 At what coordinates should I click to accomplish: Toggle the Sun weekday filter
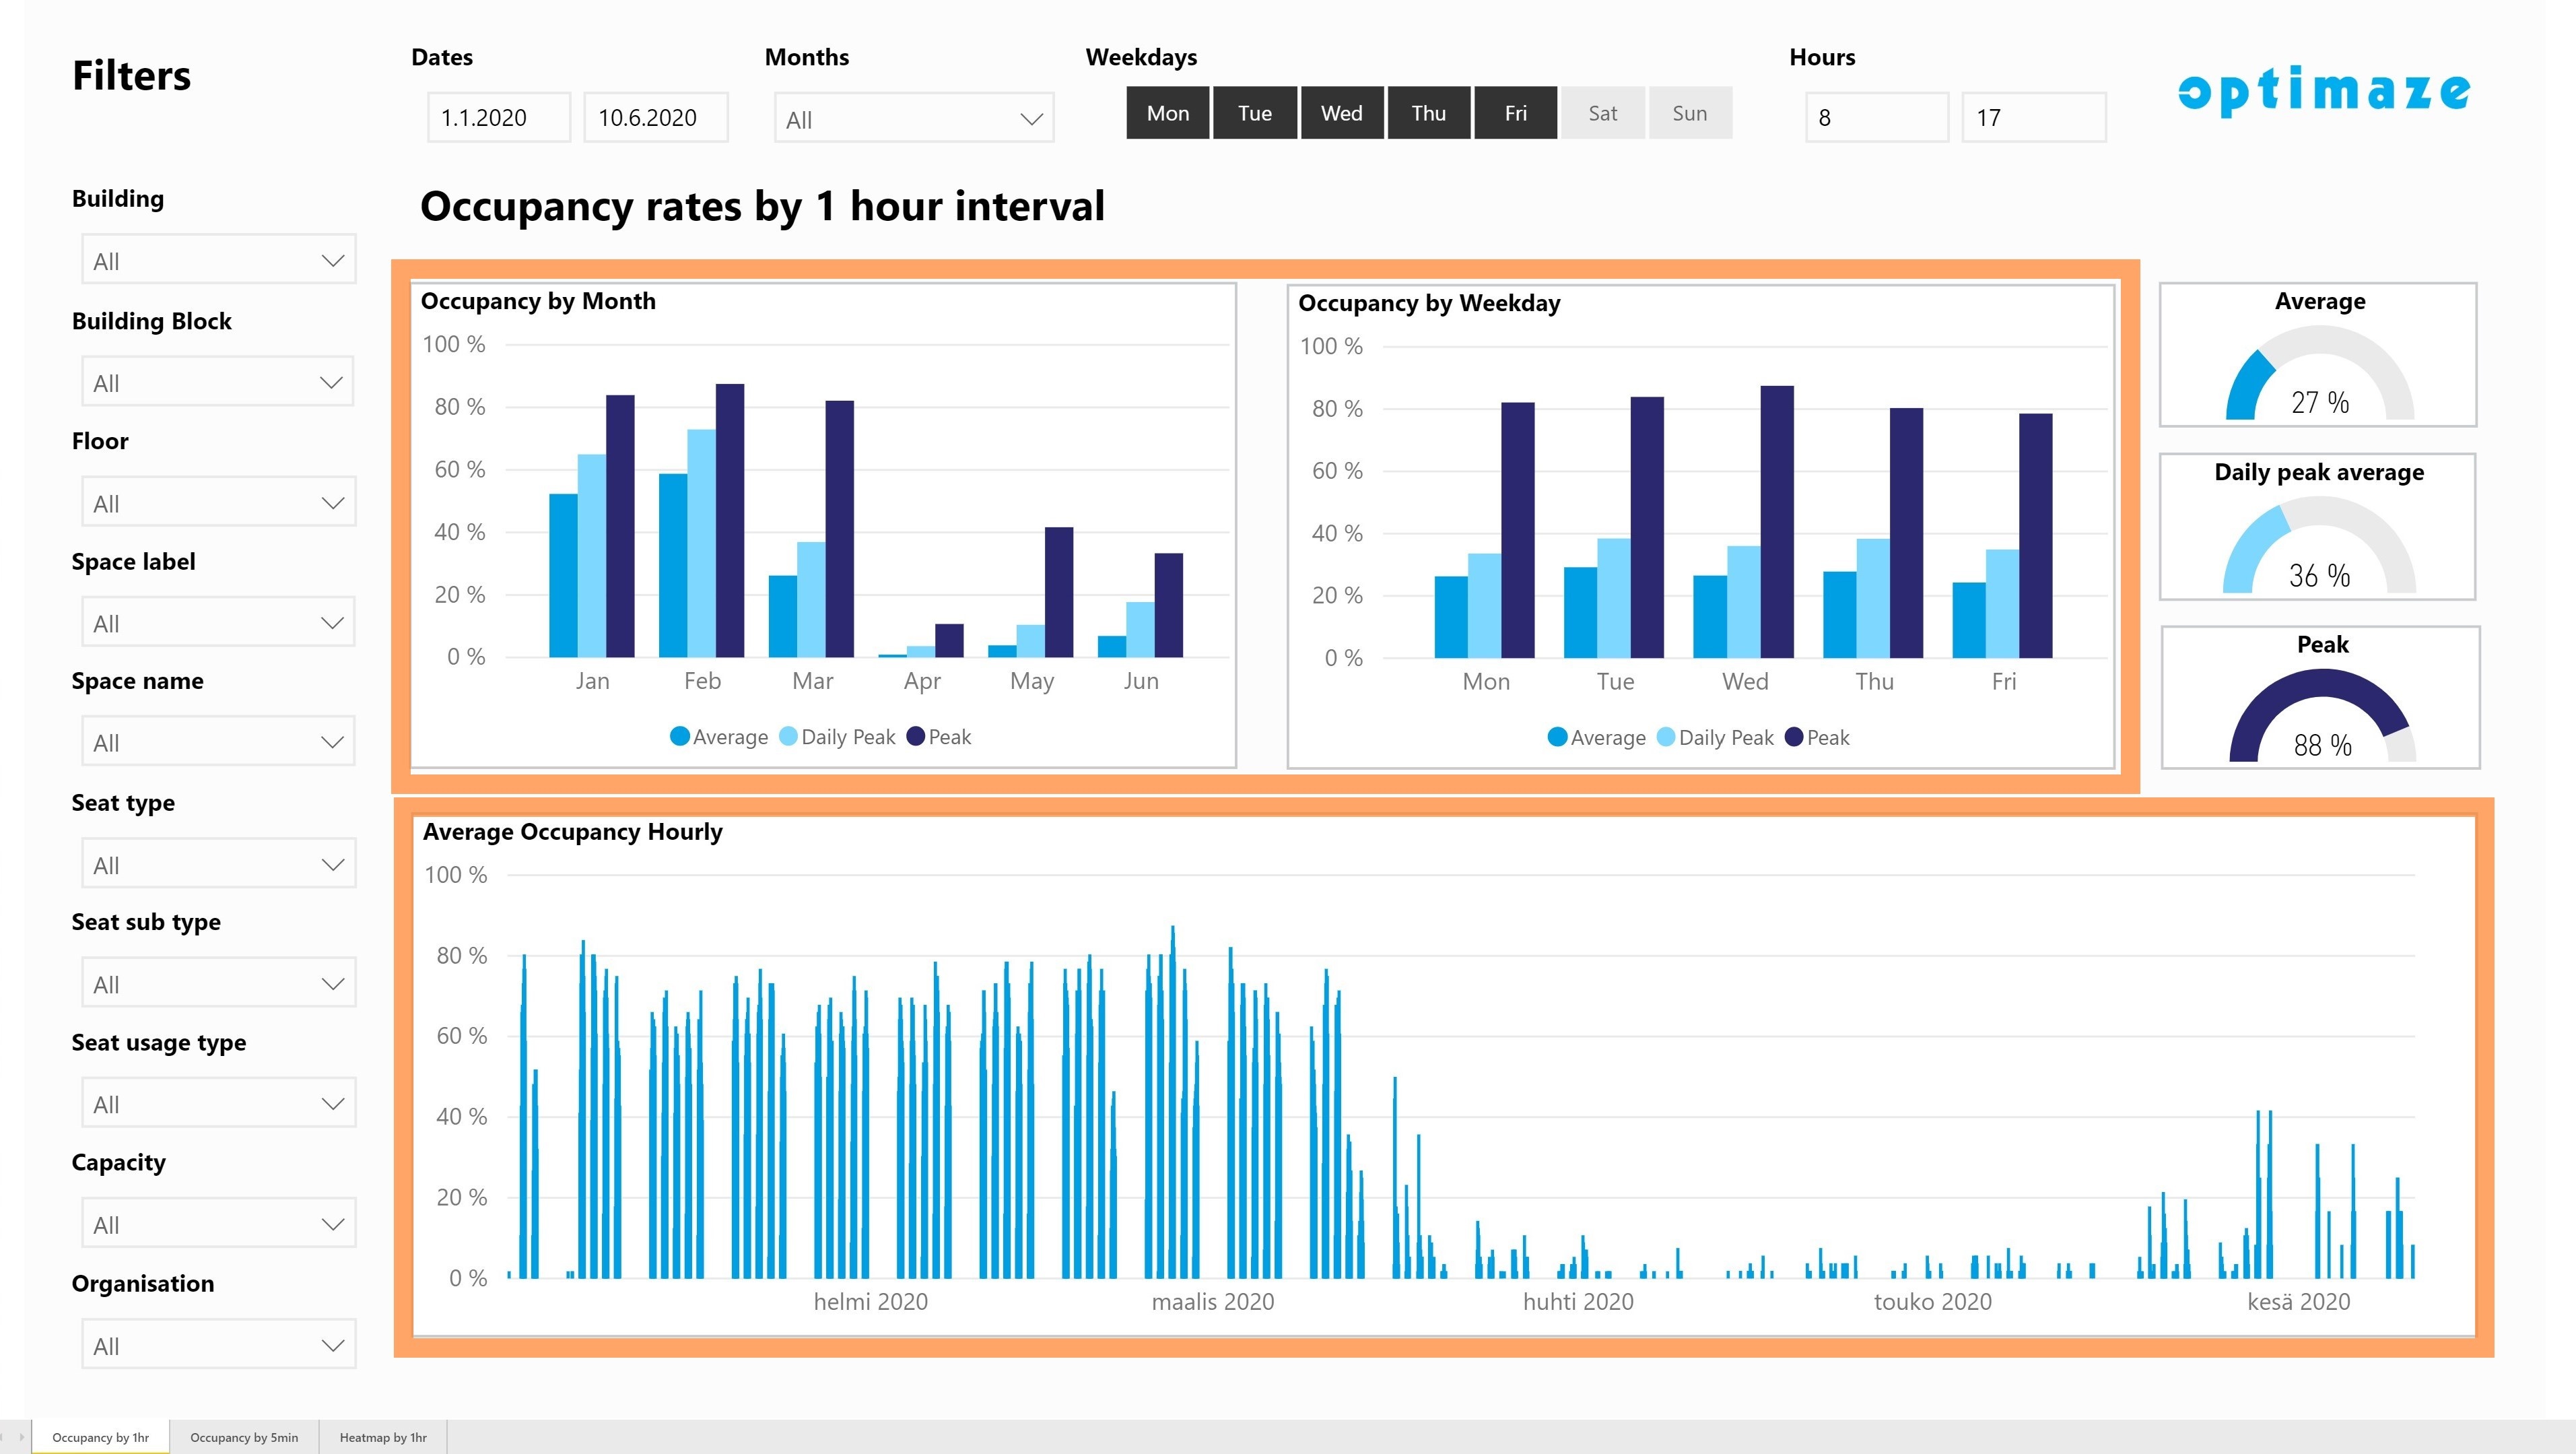1690,113
